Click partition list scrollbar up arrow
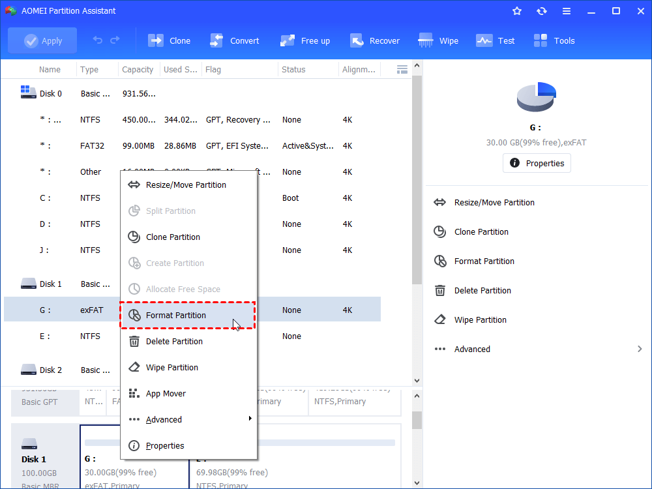 417,65
